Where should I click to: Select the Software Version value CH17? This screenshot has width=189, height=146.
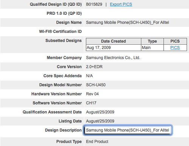point(91,103)
